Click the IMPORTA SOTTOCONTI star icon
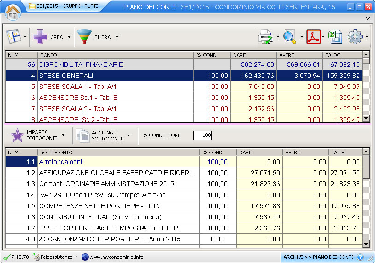 pyautogui.click(x=18, y=135)
